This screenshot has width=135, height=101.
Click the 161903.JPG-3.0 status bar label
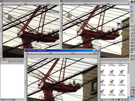(16, 62)
